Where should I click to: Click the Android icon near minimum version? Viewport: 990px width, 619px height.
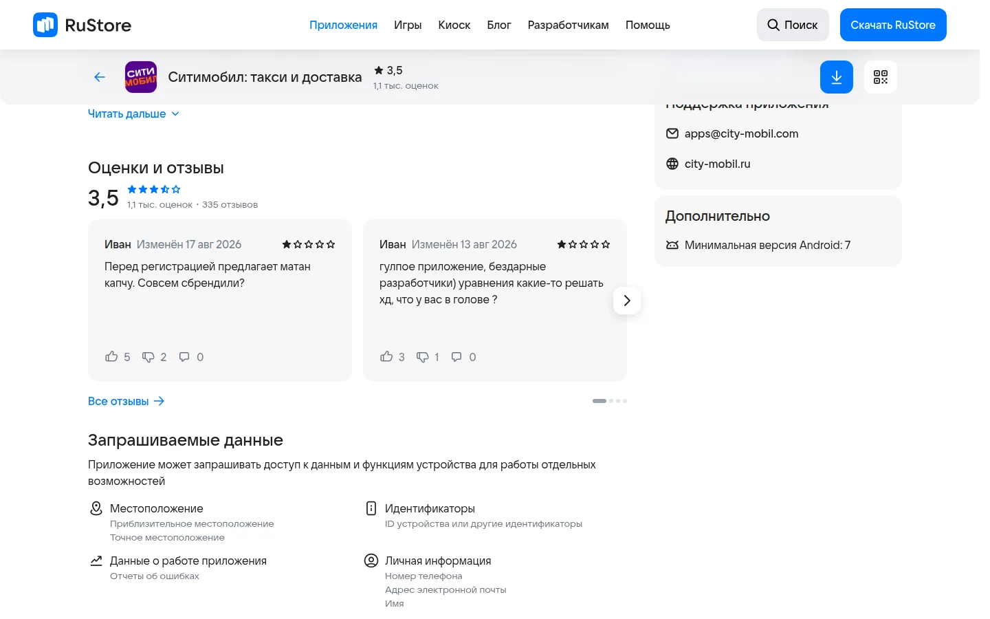coord(672,245)
